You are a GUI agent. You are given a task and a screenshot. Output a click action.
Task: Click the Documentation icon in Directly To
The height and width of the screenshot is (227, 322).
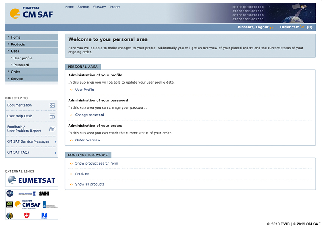point(52,105)
